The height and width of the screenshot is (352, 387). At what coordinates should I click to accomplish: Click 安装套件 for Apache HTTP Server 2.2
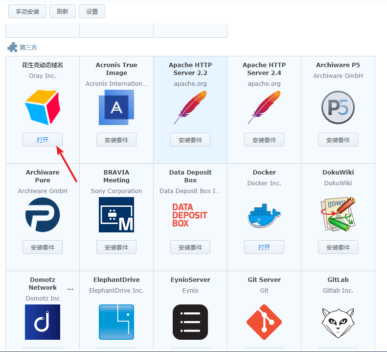coord(190,140)
